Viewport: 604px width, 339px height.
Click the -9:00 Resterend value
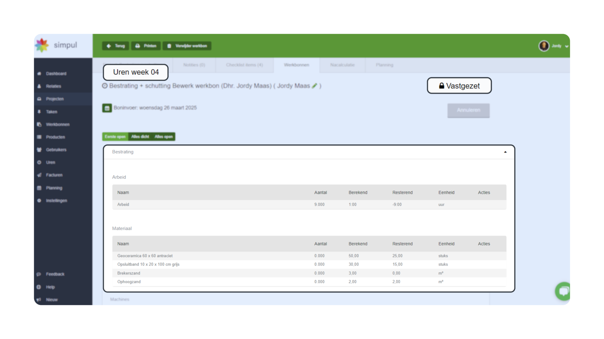pyautogui.click(x=397, y=205)
